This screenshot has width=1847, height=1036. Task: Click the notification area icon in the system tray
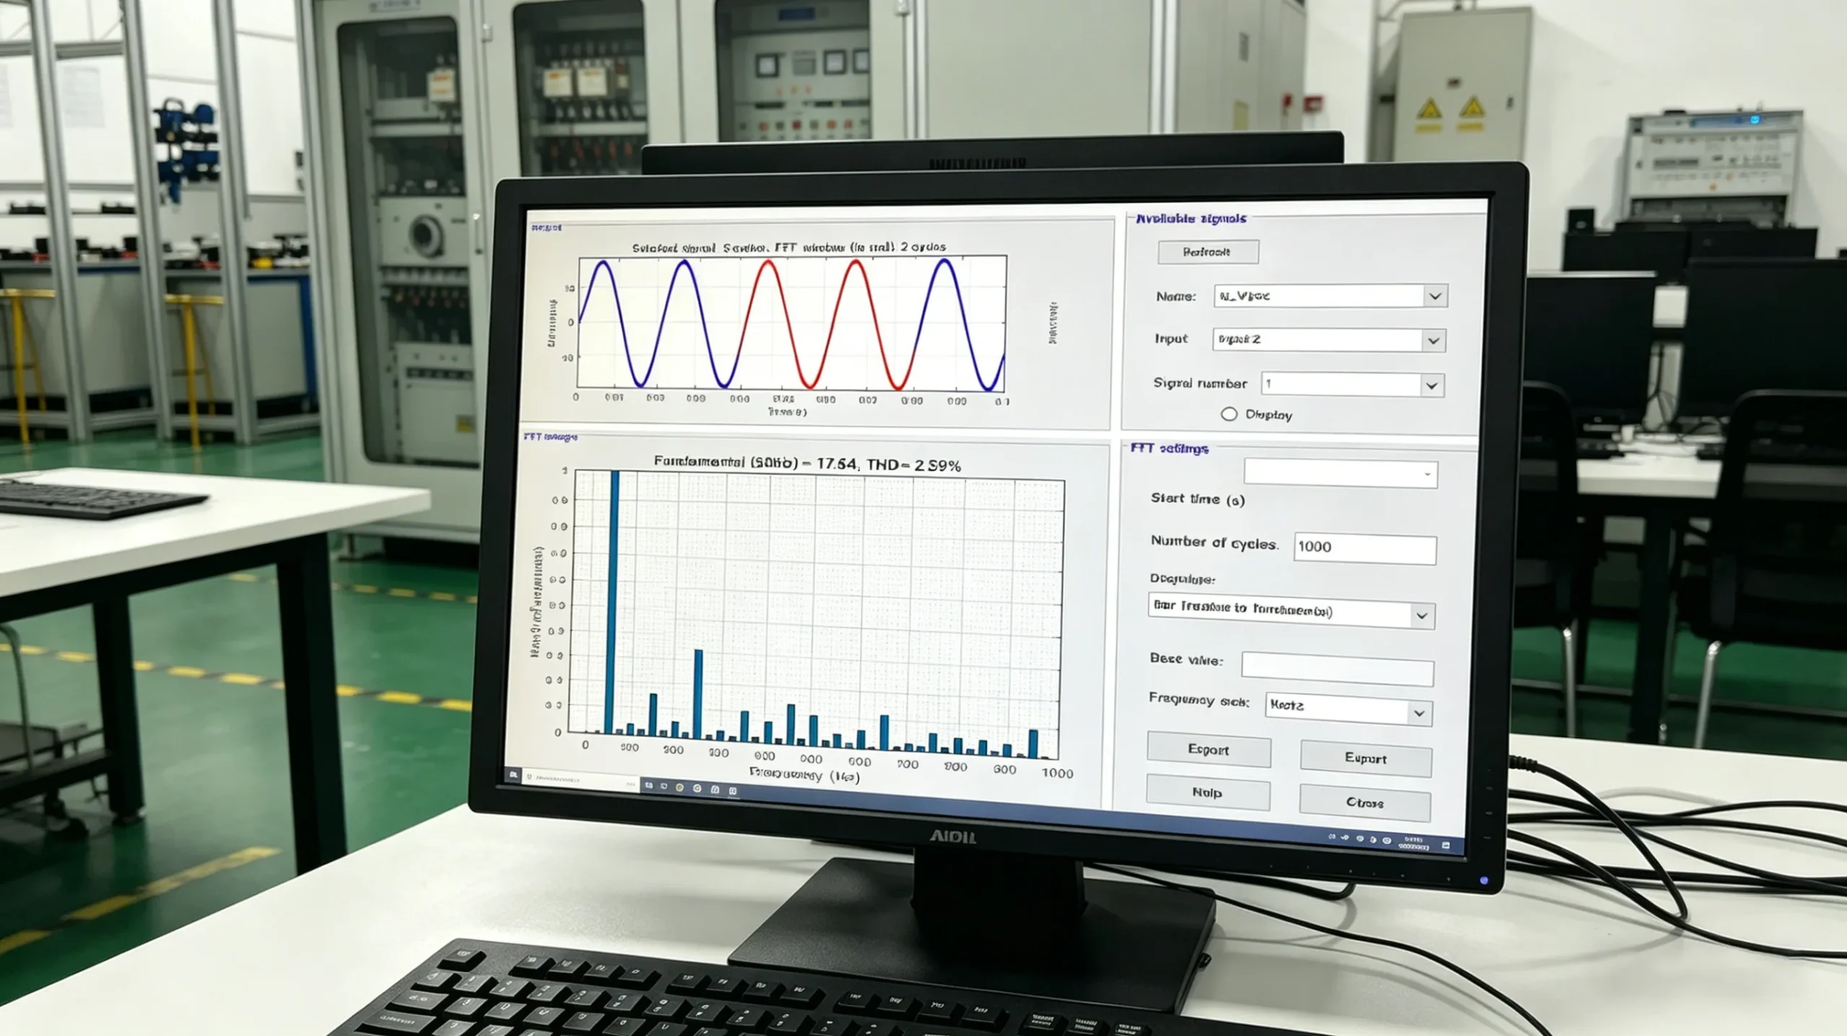click(x=1446, y=845)
